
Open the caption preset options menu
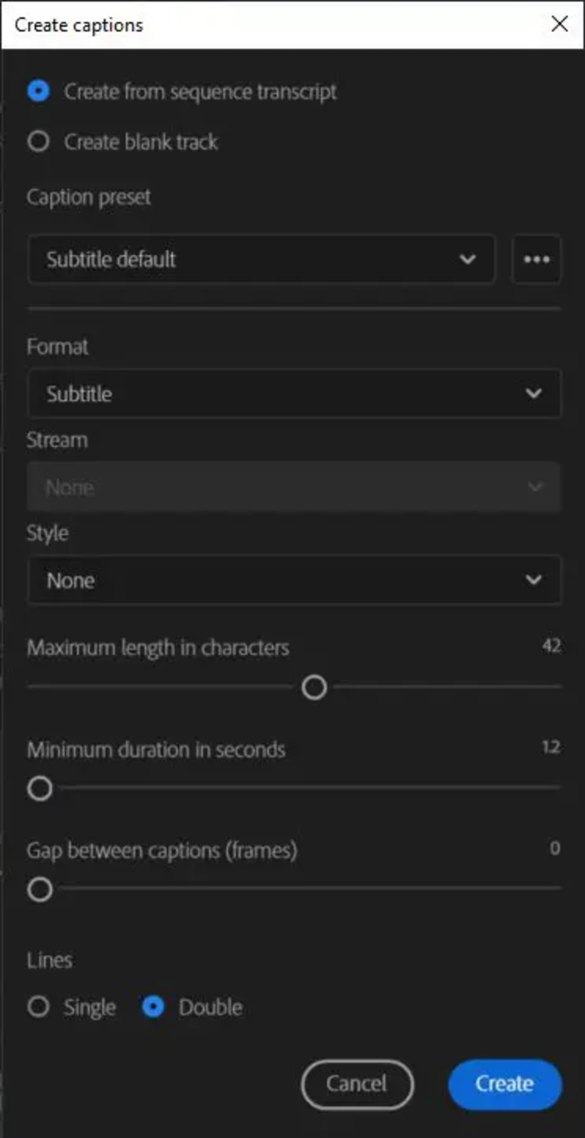click(x=536, y=260)
